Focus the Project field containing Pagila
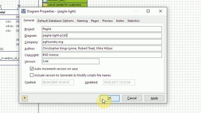The height and width of the screenshot is (113, 201). 102,29
